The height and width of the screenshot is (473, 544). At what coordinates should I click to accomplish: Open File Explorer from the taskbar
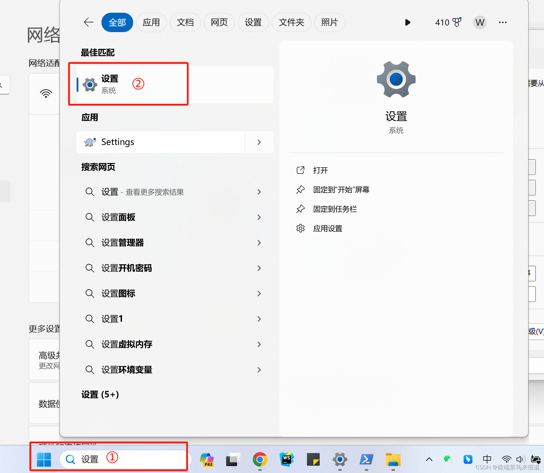point(393,460)
